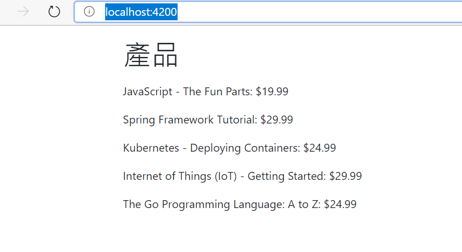Viewport: 462px width, 252px height.
Task: Select Getting Started text
Action: [286, 176]
